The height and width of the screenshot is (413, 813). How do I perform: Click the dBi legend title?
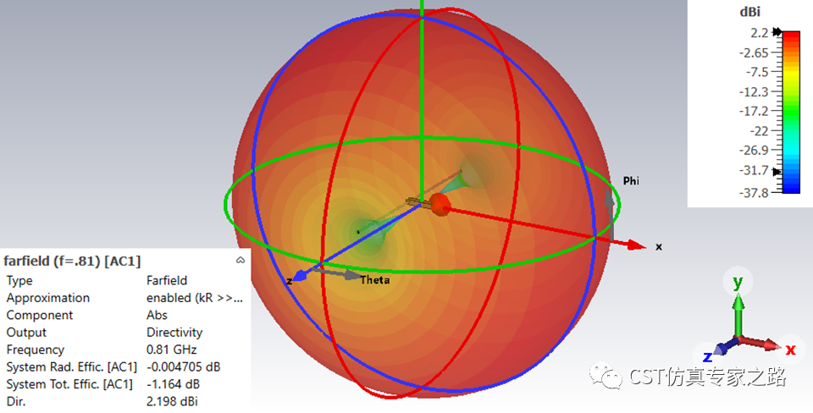point(749,11)
